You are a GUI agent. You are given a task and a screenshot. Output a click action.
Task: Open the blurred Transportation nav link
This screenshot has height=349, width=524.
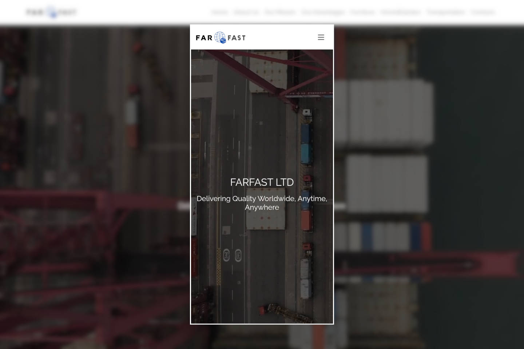446,12
